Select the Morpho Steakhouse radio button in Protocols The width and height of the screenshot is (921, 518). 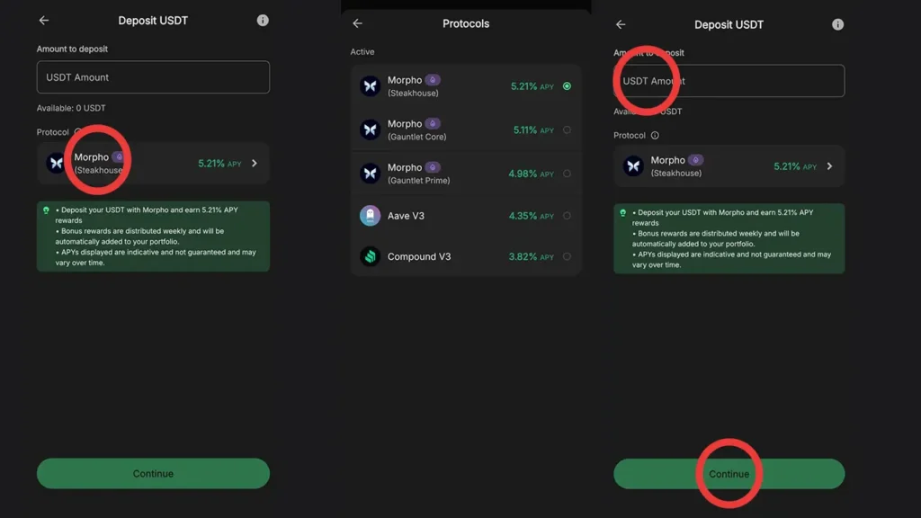567,86
